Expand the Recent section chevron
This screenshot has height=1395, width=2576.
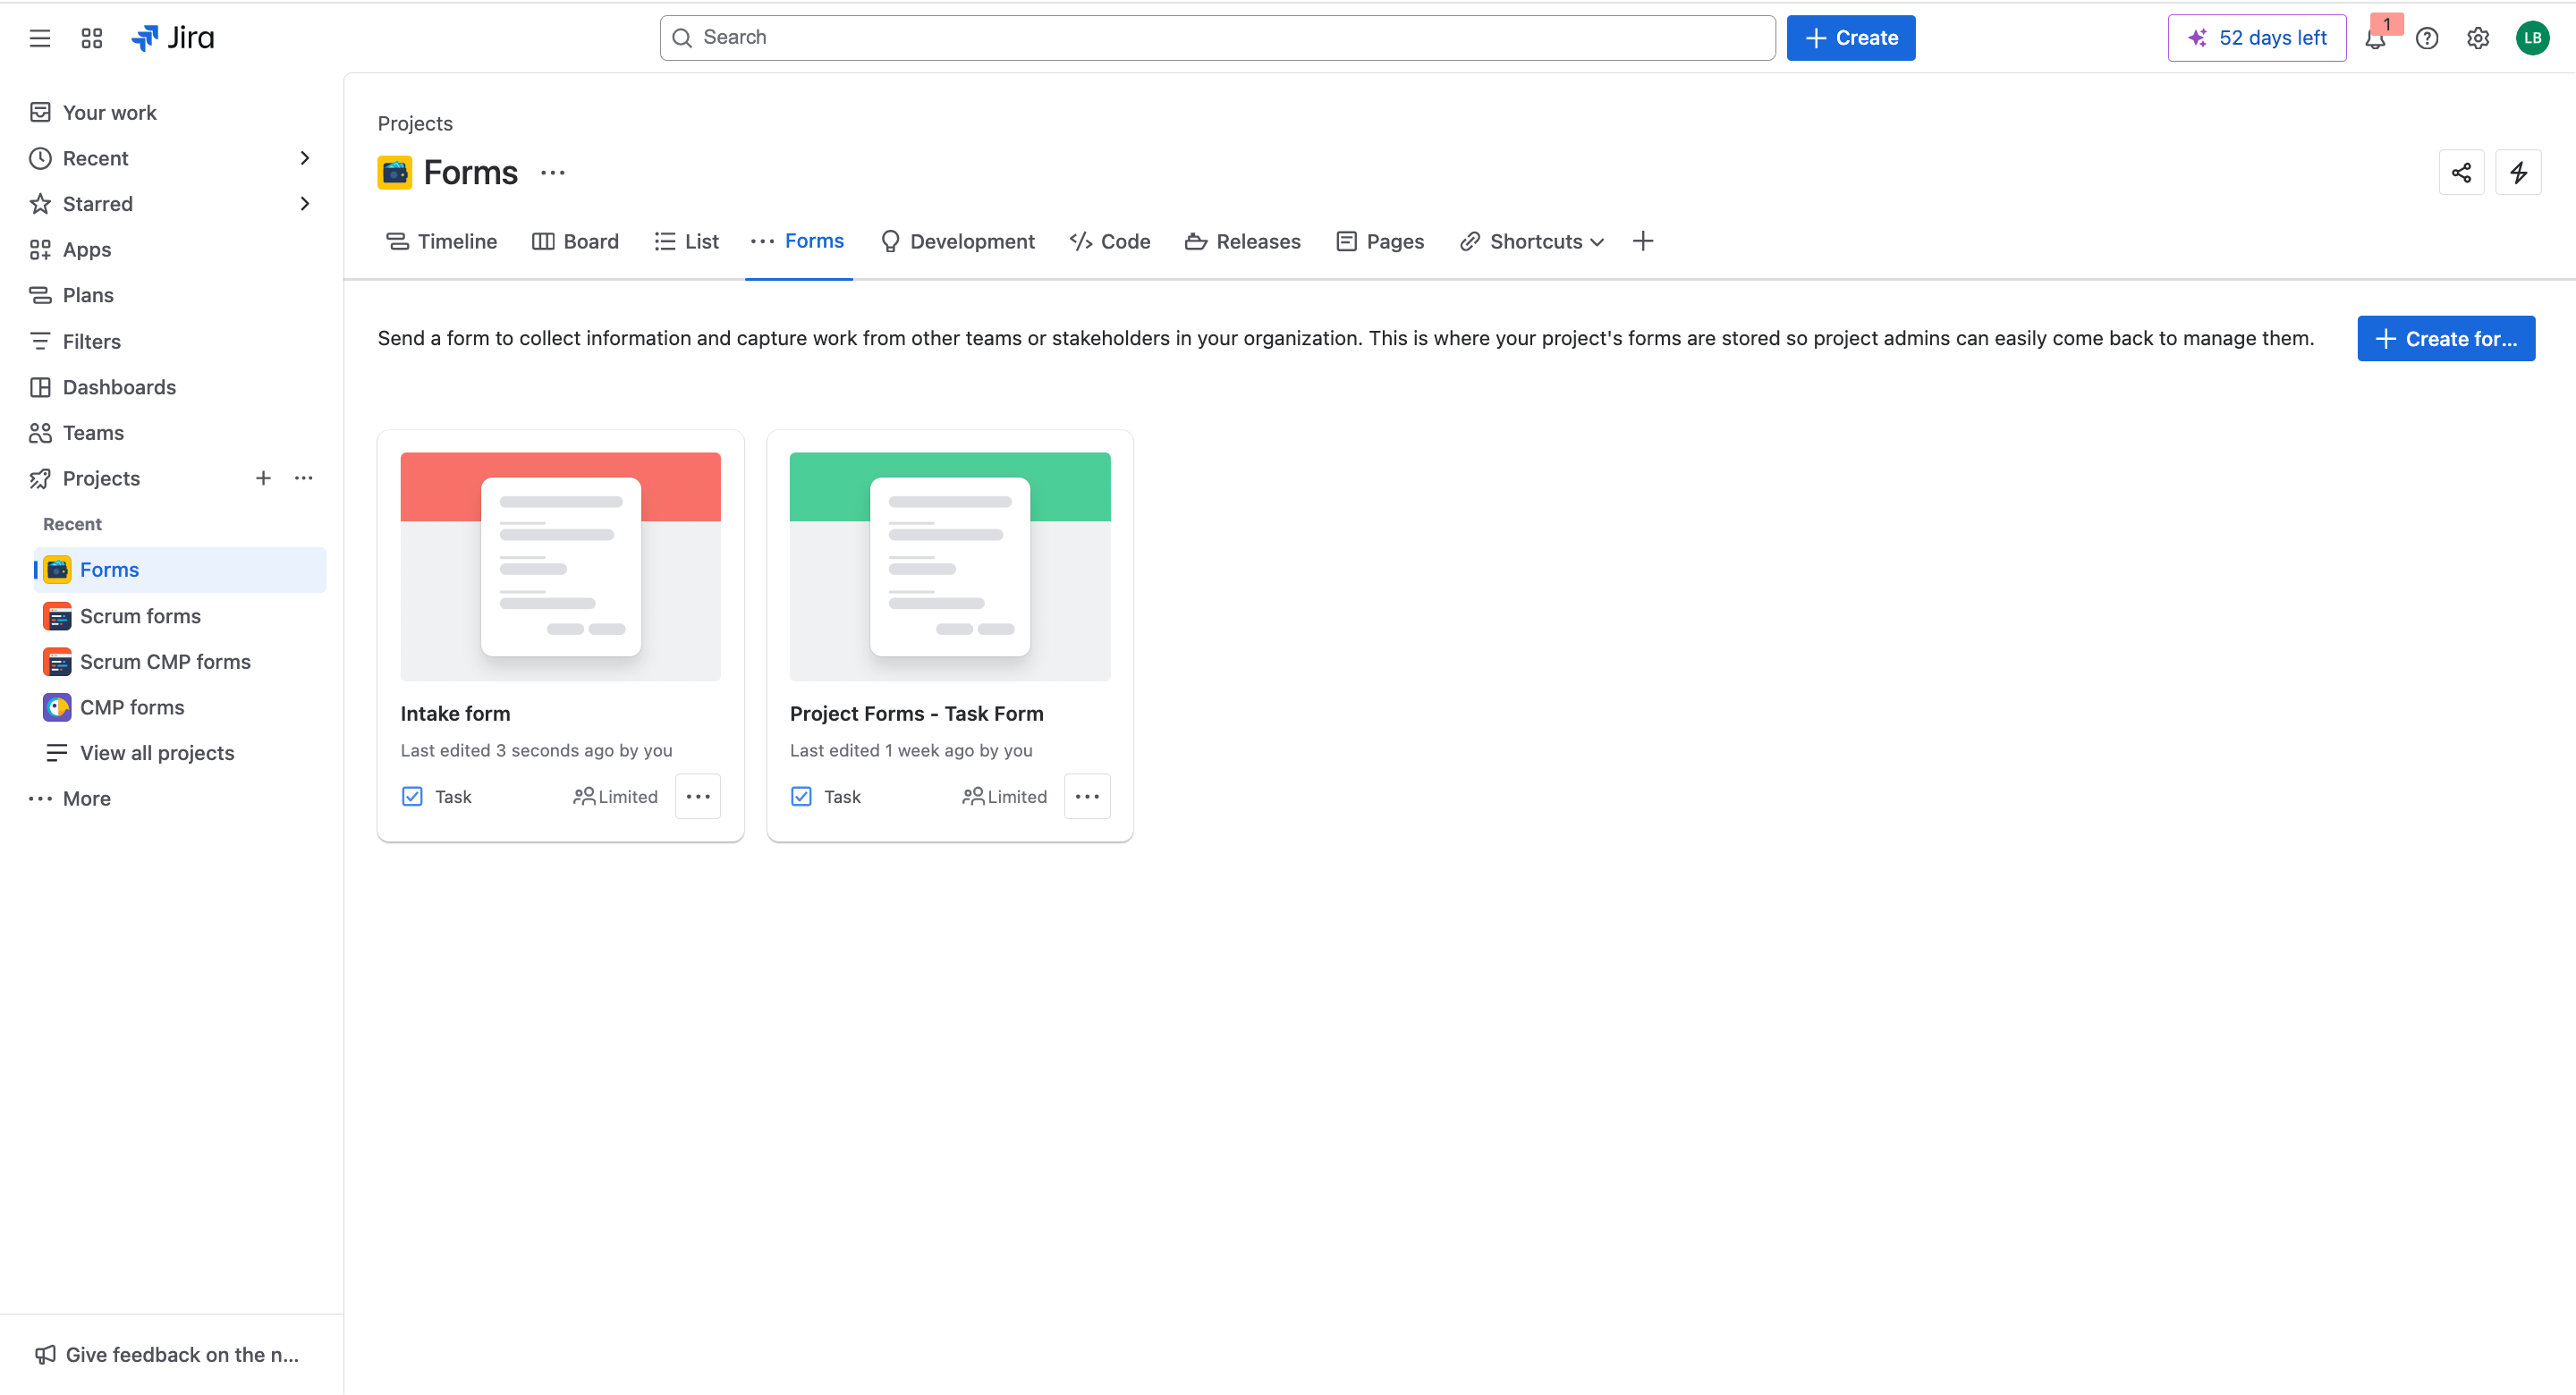point(304,158)
